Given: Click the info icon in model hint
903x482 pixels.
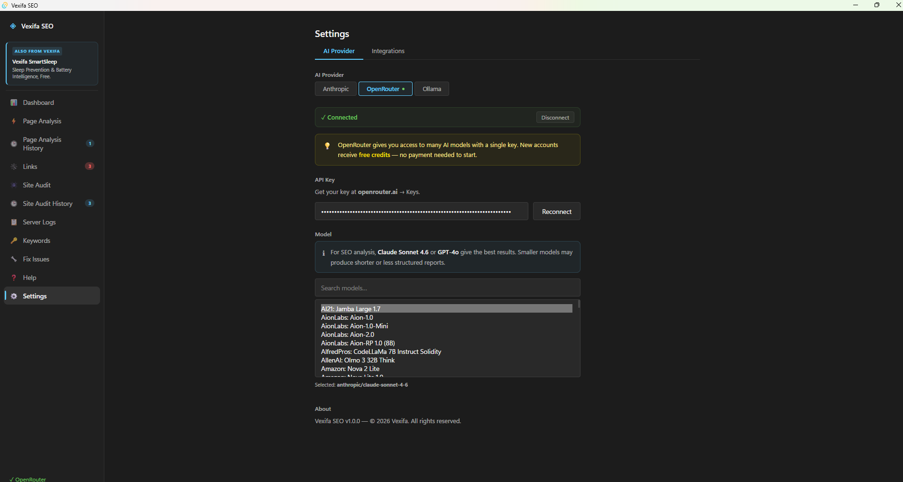Looking at the screenshot, I should (323, 253).
